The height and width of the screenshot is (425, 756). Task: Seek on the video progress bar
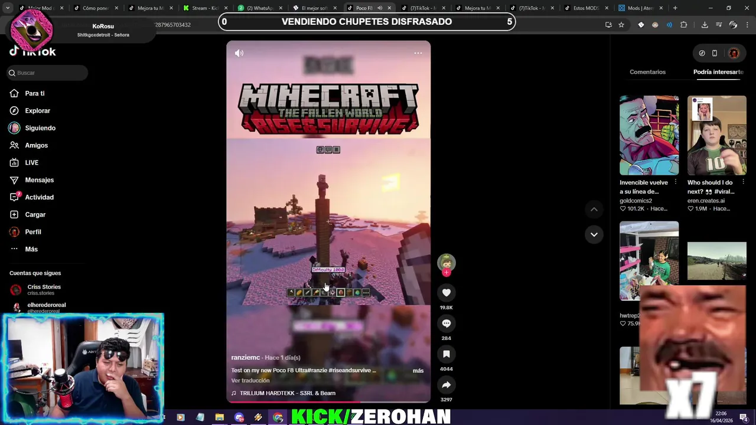tap(328, 402)
